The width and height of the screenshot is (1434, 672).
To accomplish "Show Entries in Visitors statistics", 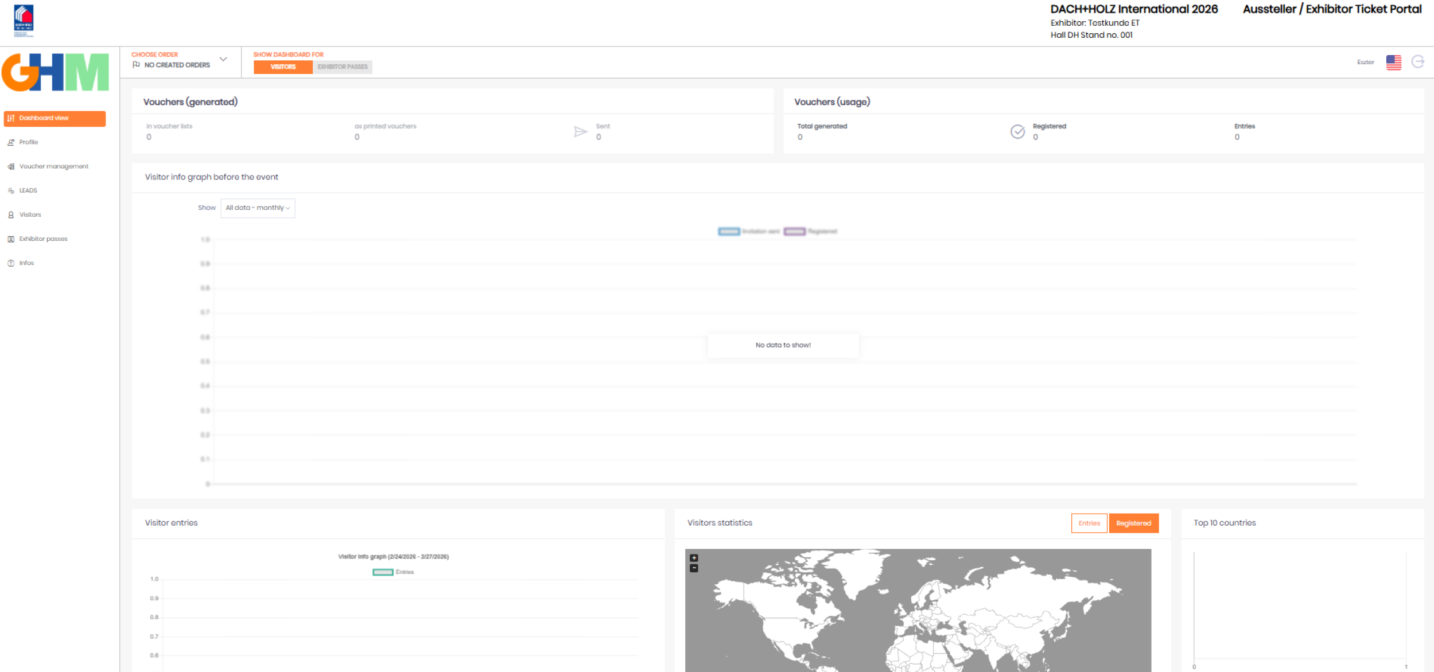I will click(1089, 523).
